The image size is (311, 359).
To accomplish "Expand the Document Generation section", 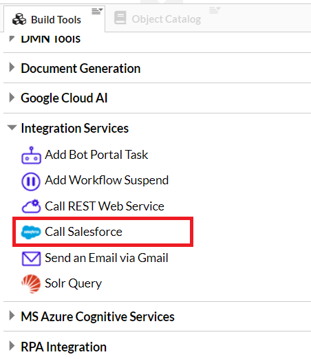I will pos(12,67).
